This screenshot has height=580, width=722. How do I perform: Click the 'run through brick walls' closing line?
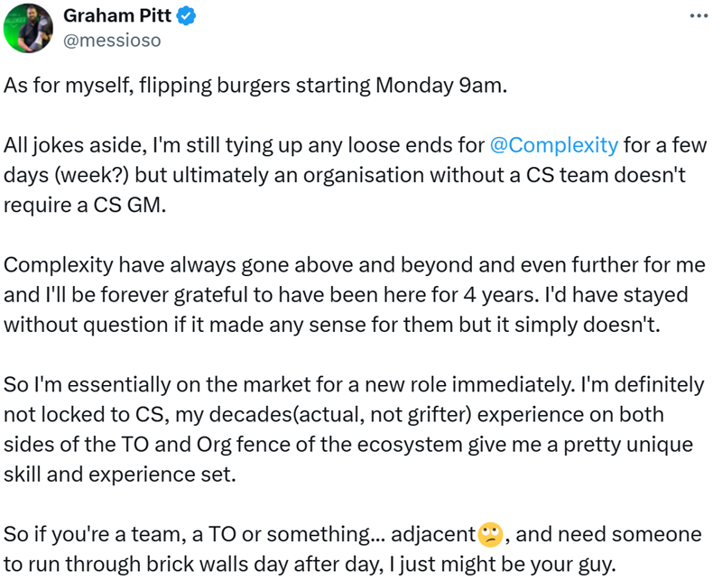(310, 565)
